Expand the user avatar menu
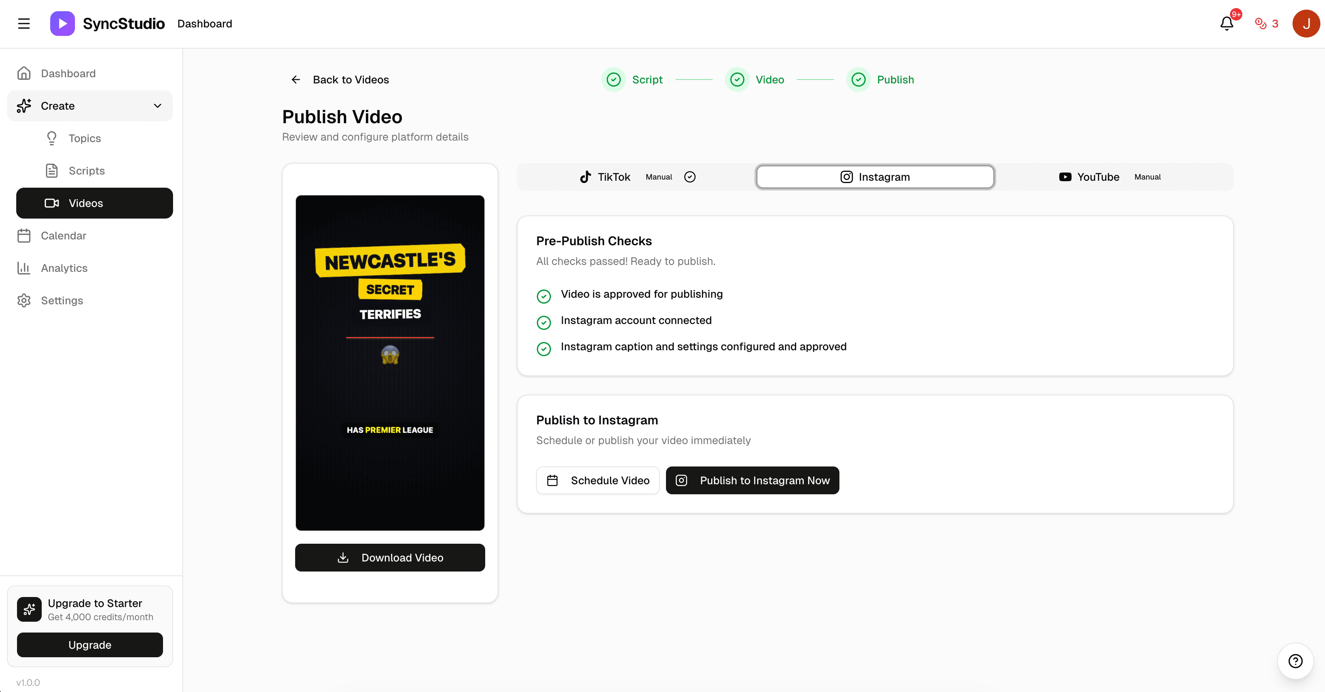Viewport: 1325px width, 692px height. [x=1305, y=23]
